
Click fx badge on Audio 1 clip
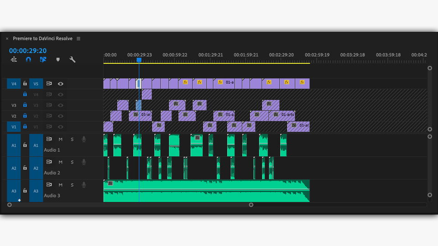(x=198, y=138)
